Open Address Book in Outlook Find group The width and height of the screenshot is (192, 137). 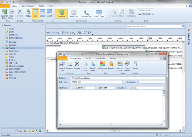(x=146, y=14)
